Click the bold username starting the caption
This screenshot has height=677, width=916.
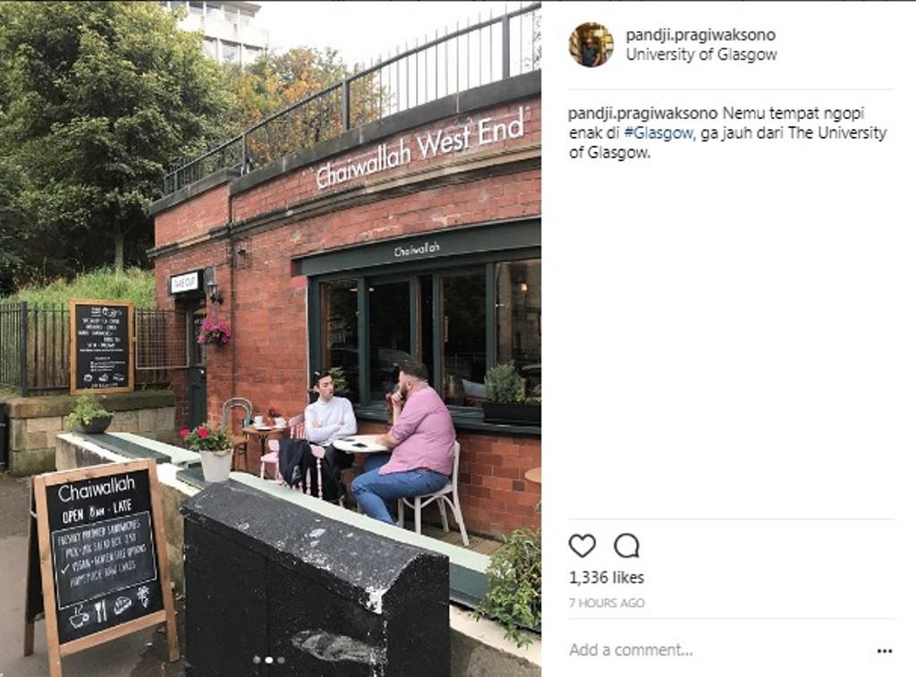(642, 114)
